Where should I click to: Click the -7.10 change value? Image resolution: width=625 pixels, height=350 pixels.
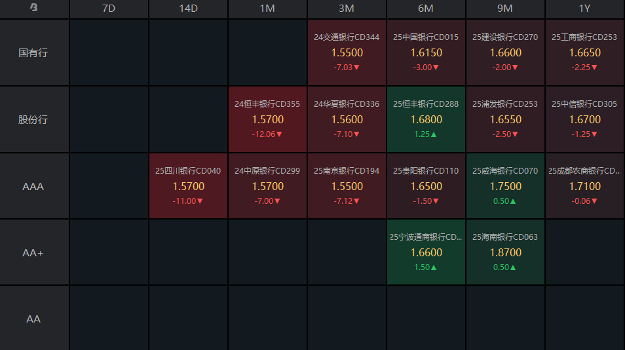coord(347,134)
